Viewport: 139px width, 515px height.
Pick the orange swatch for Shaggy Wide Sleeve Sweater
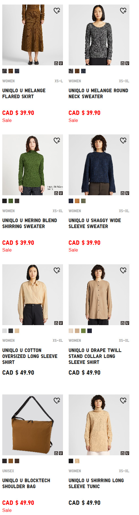(77, 201)
